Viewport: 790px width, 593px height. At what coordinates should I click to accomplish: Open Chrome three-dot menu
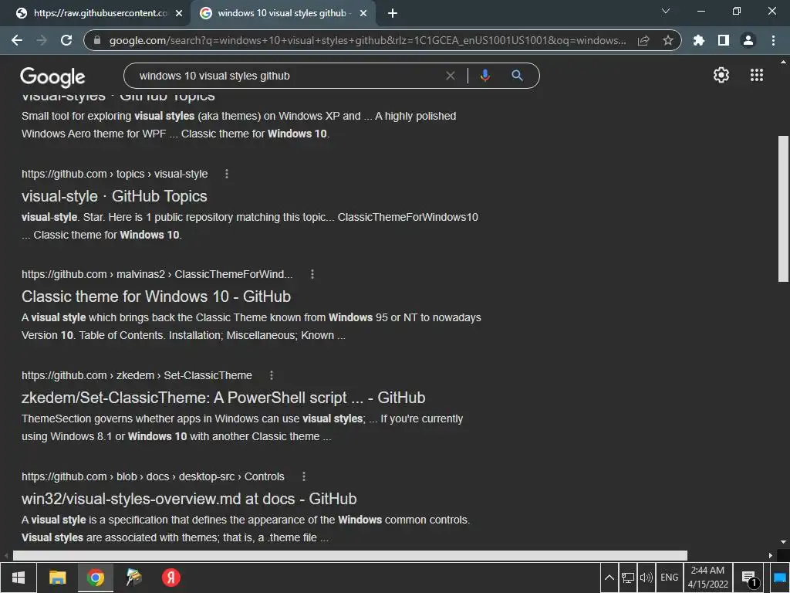click(x=773, y=40)
